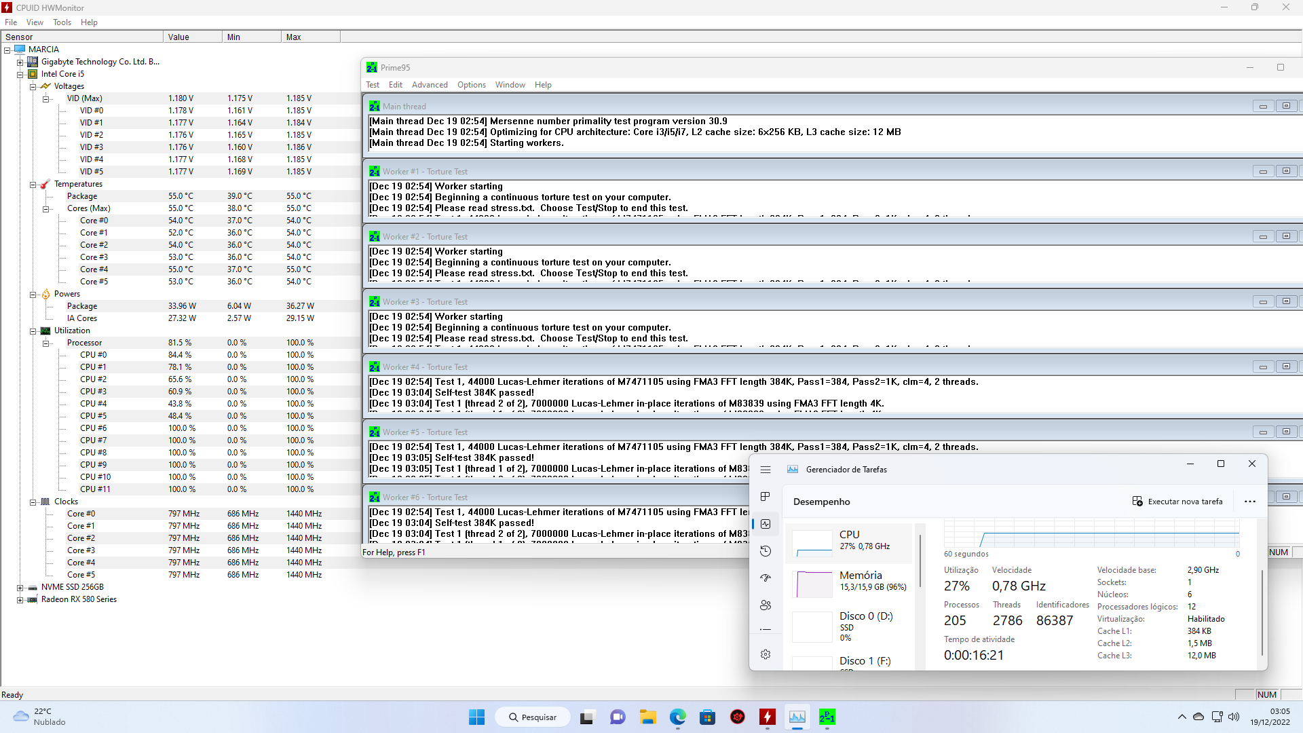1303x733 pixels.
Task: Select Memória in the performance list
Action: (848, 584)
